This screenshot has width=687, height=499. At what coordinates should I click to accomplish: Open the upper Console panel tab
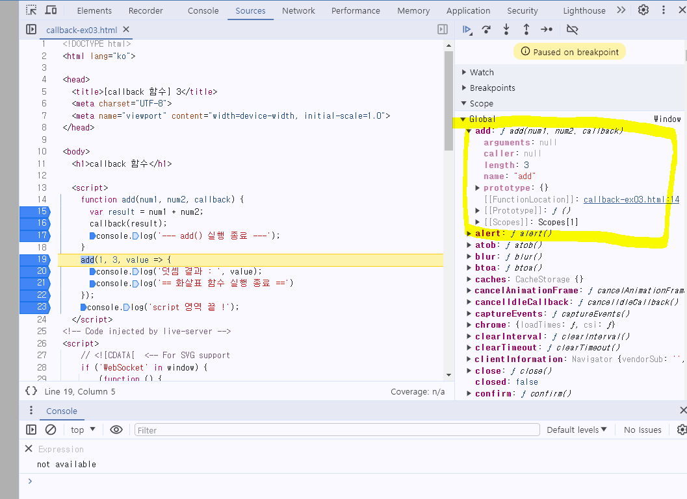pyautogui.click(x=203, y=10)
